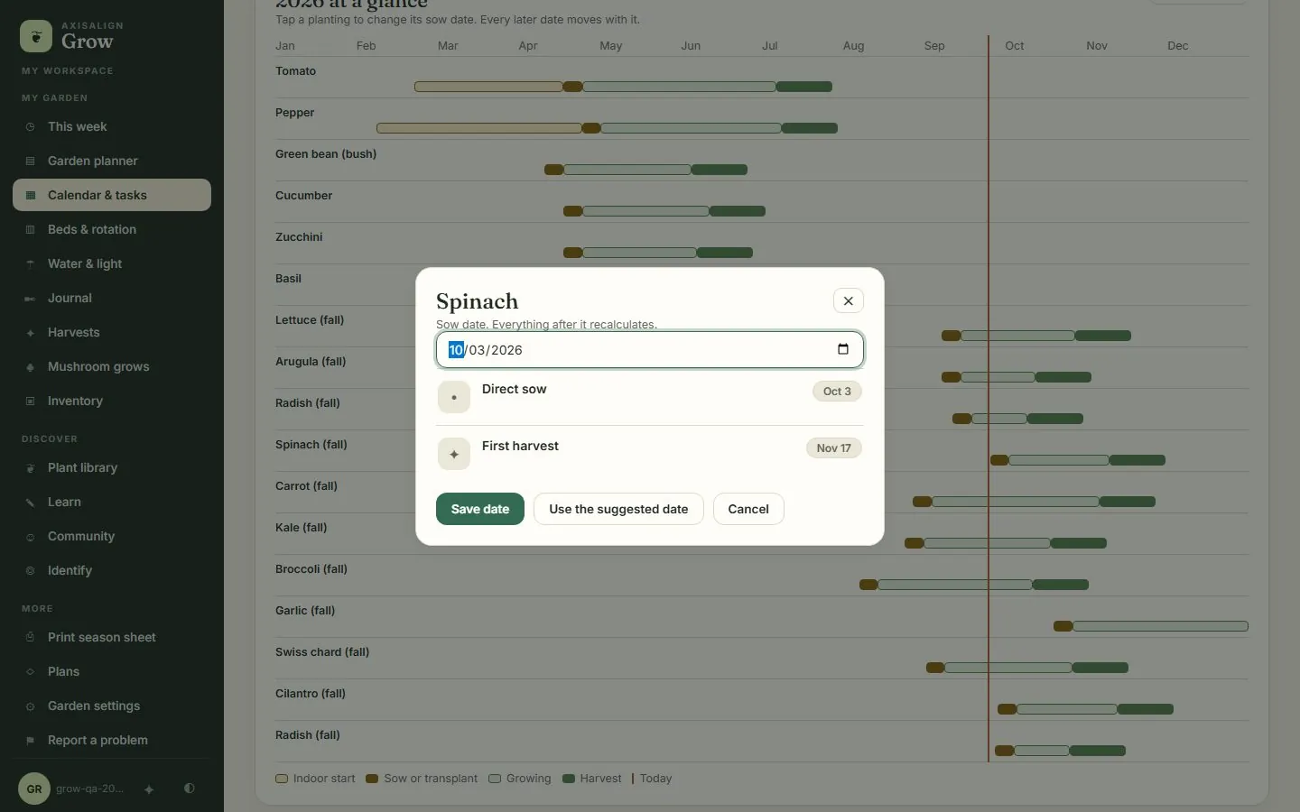This screenshot has width=1300, height=812.
Task: Select Calendar & tasks in the sidebar
Action: click(x=112, y=195)
